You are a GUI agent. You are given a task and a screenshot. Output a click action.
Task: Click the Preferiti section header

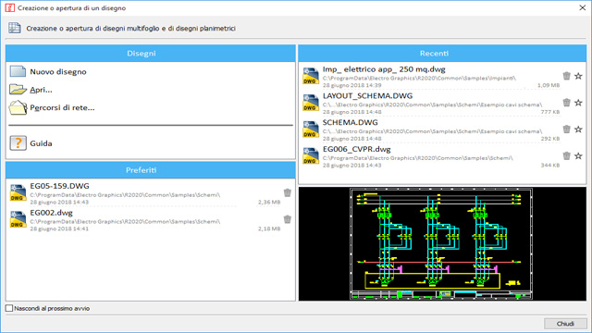pos(151,170)
